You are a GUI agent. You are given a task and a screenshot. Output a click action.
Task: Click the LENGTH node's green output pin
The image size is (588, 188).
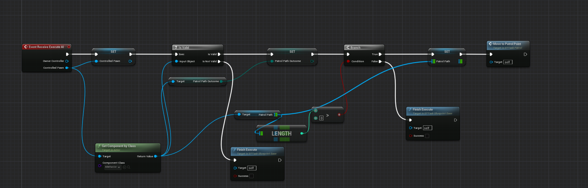click(x=302, y=134)
